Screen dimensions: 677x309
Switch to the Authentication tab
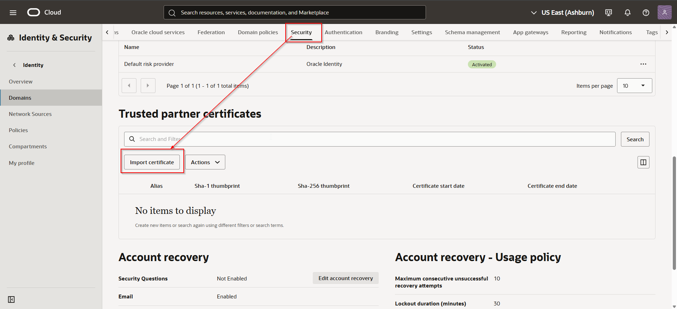pos(343,32)
